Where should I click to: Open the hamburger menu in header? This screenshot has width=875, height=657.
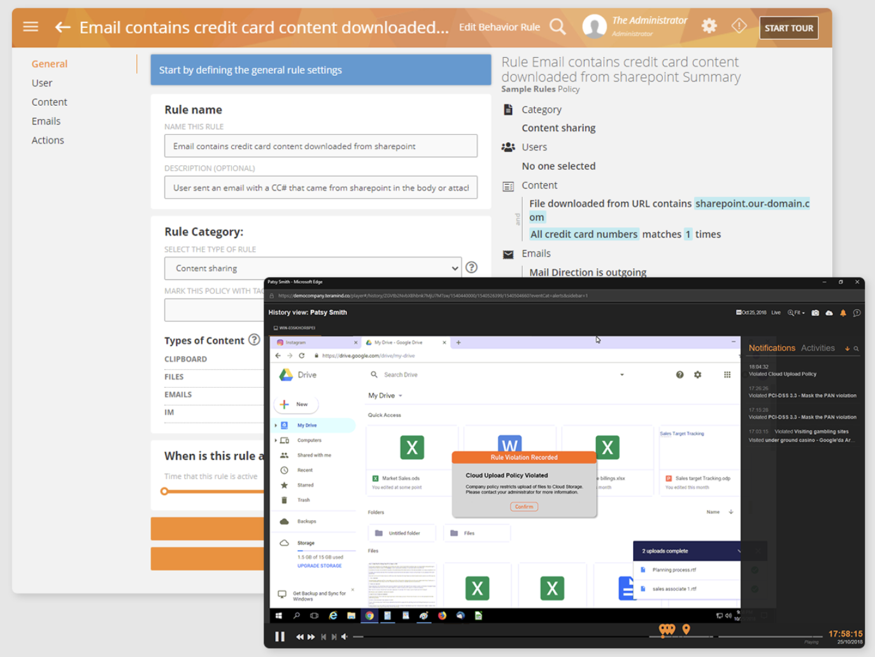point(31,27)
